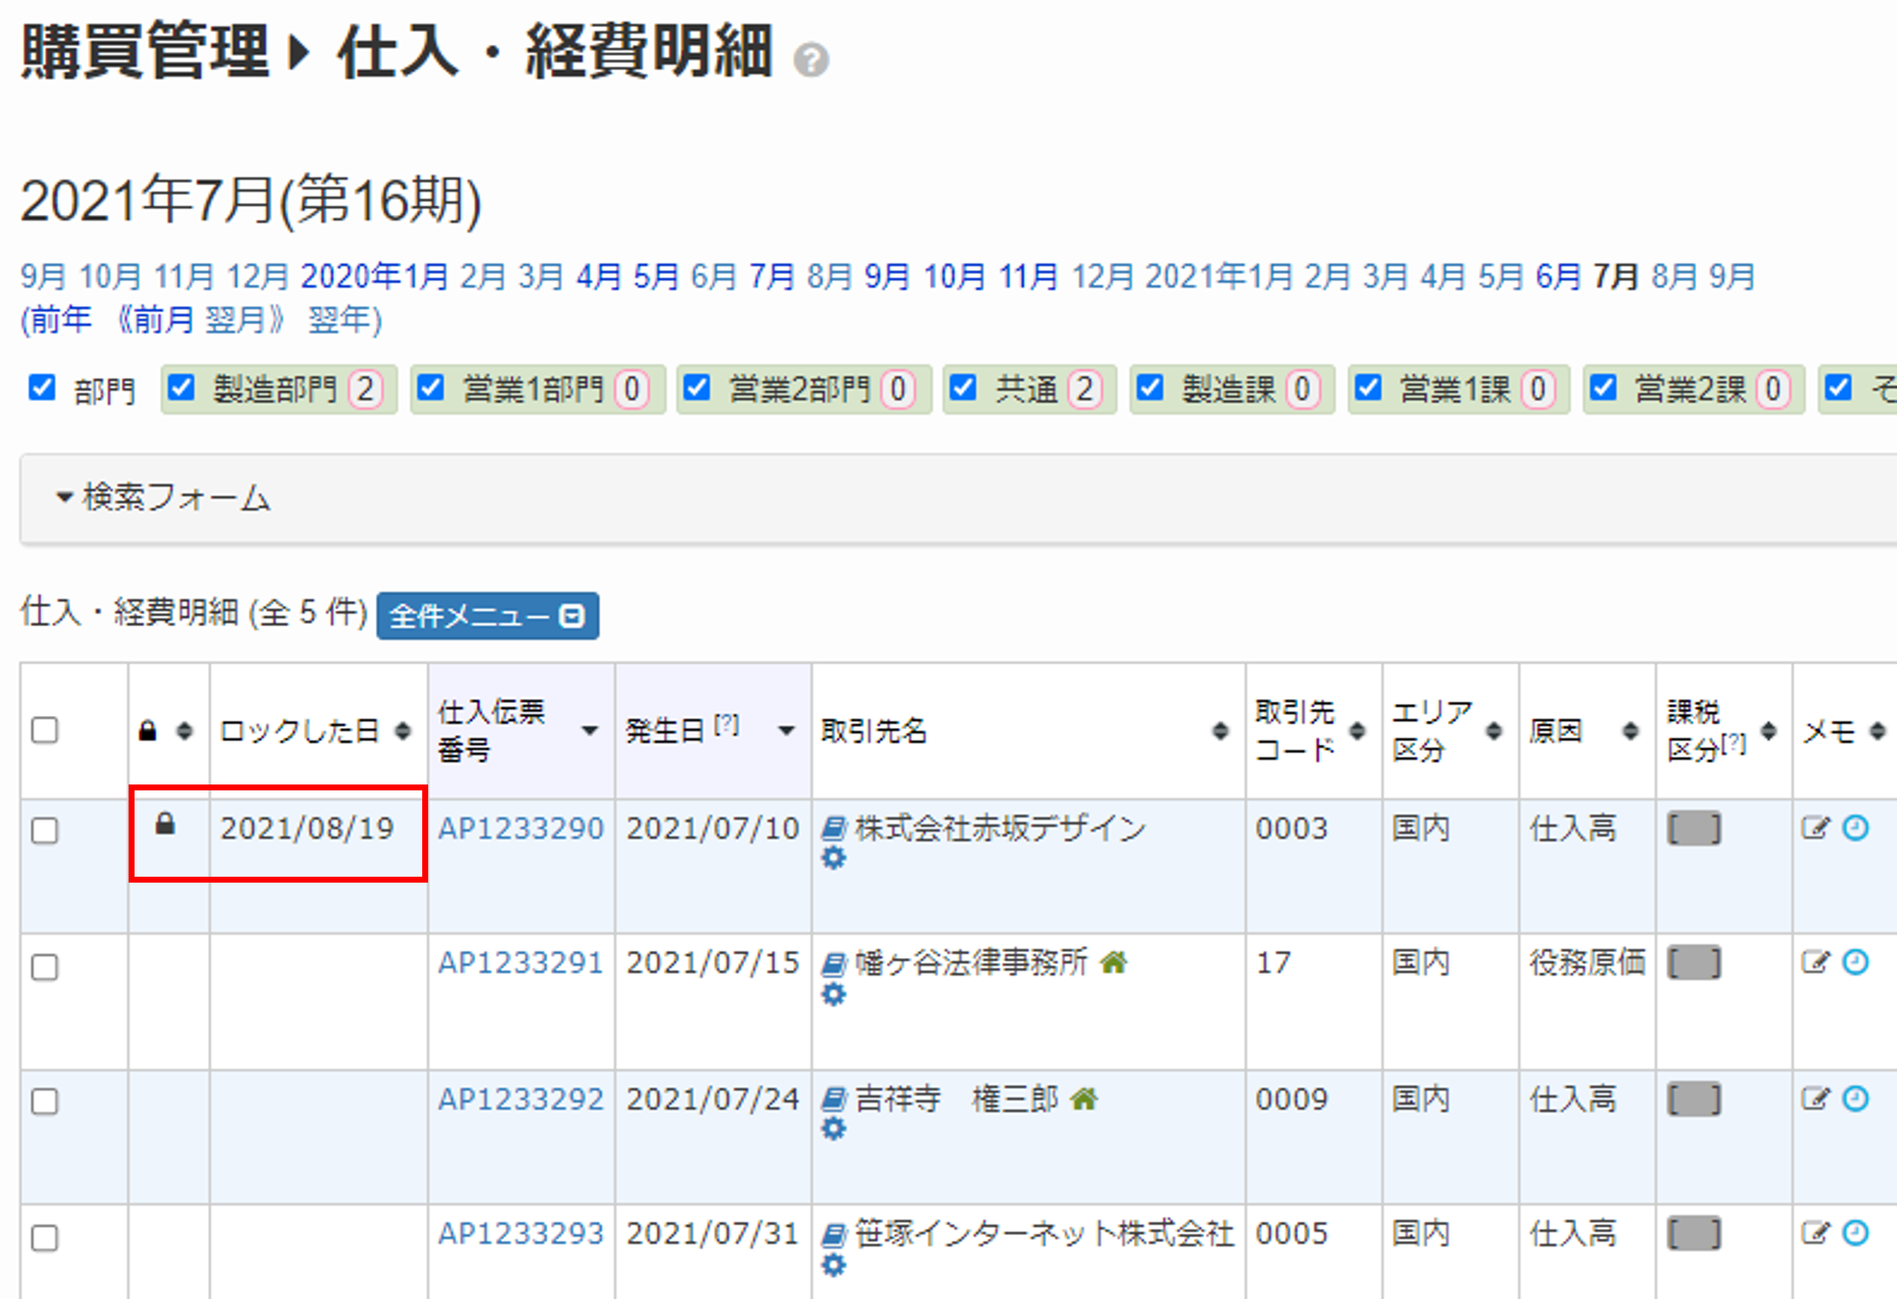Open memo edit icon in AP1233291 row
This screenshot has width=1897, height=1299.
(1816, 962)
